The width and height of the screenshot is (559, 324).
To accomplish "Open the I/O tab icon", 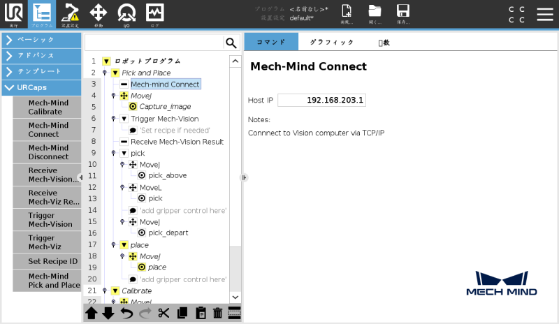I will (126, 14).
